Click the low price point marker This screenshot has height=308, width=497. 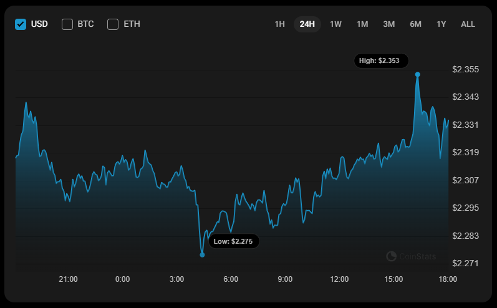(x=202, y=254)
